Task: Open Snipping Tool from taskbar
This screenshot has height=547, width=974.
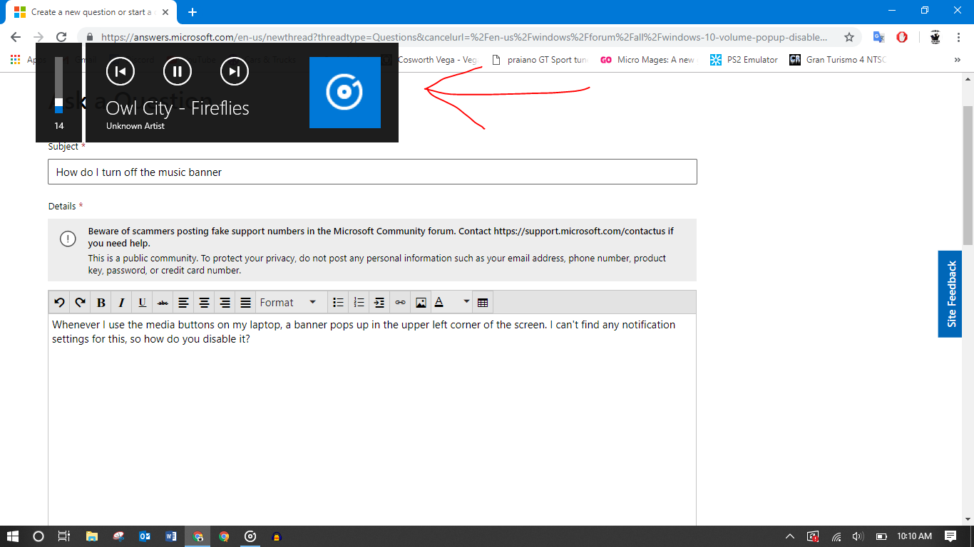Action: point(118,536)
